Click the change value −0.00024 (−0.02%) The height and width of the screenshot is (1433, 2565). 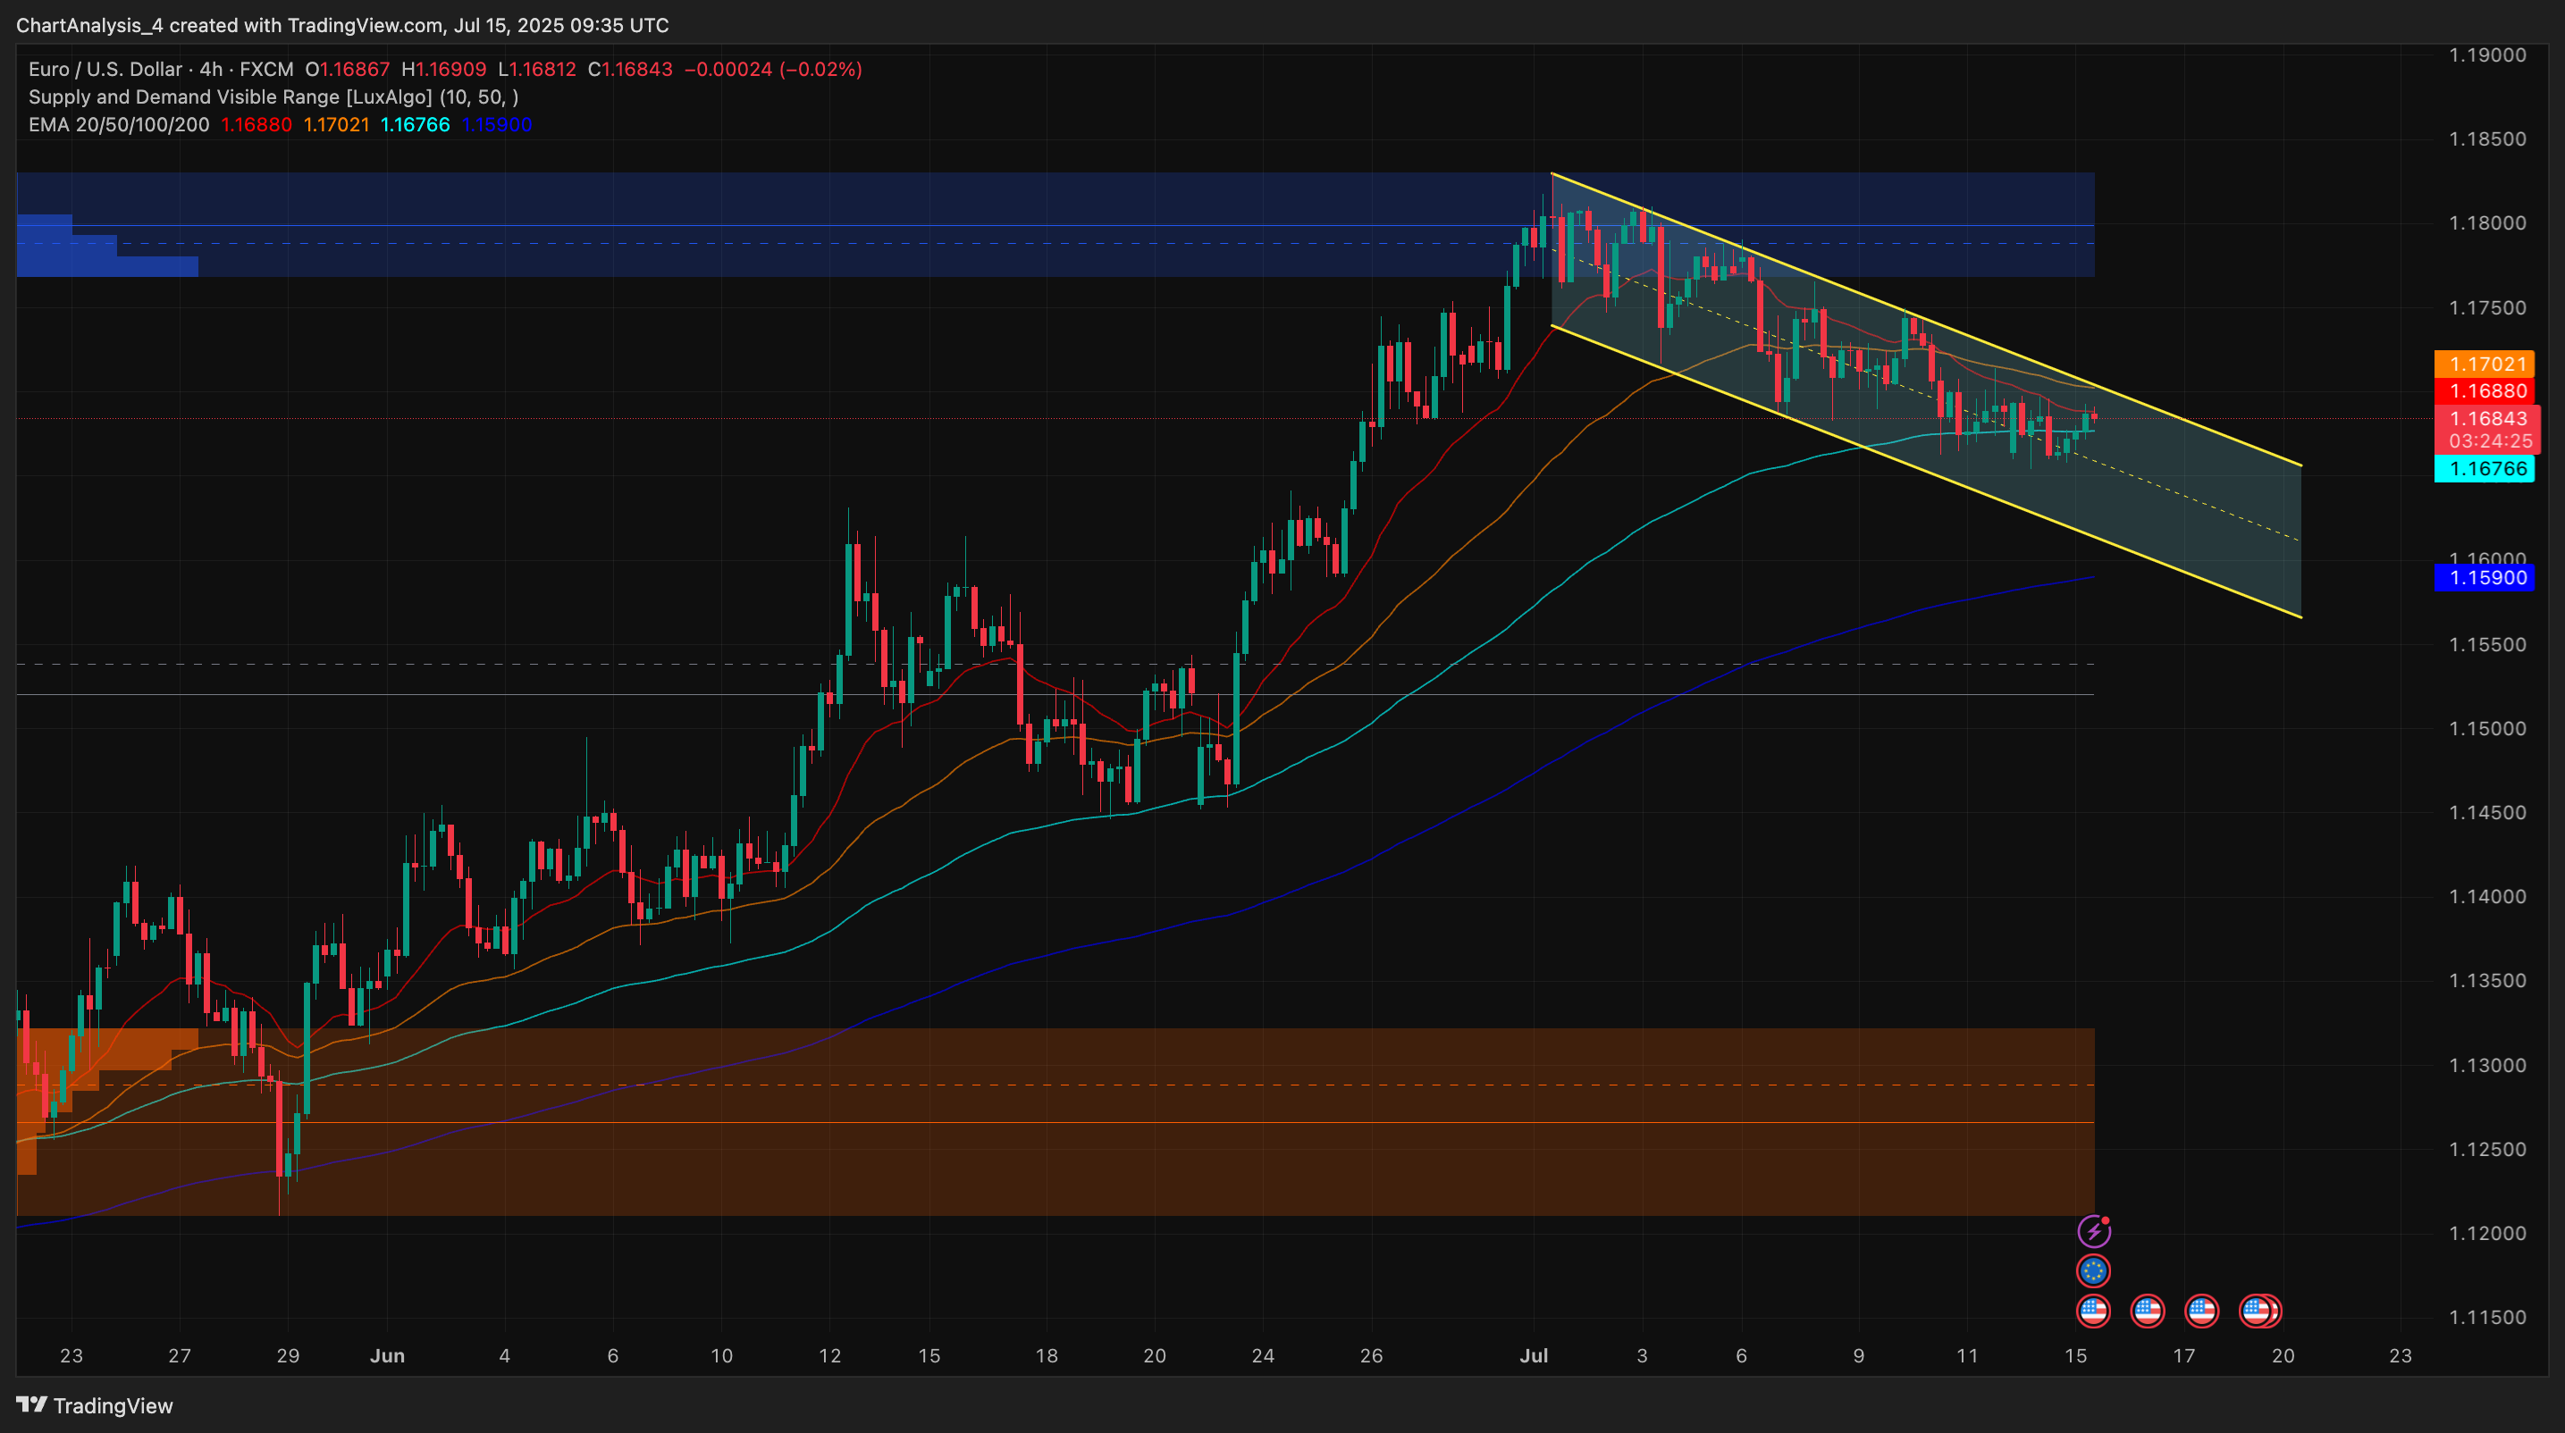(x=774, y=70)
